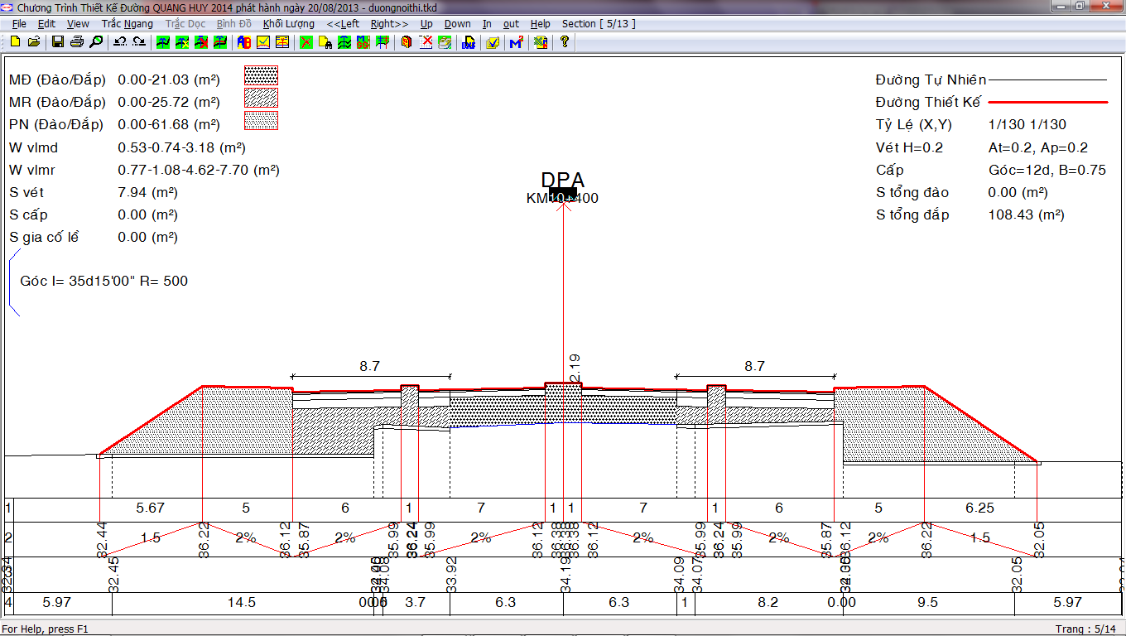Click the MĐ (Đào/Đắp) hatch swatch

tap(261, 76)
